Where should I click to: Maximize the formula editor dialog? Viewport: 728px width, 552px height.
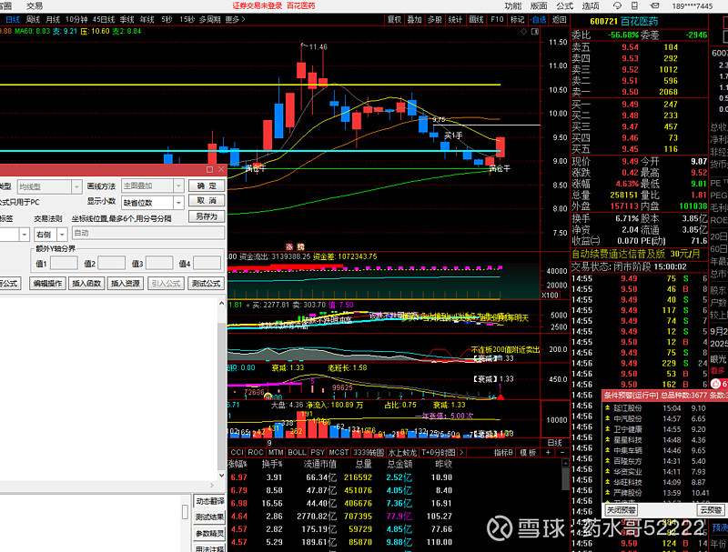click(209, 169)
